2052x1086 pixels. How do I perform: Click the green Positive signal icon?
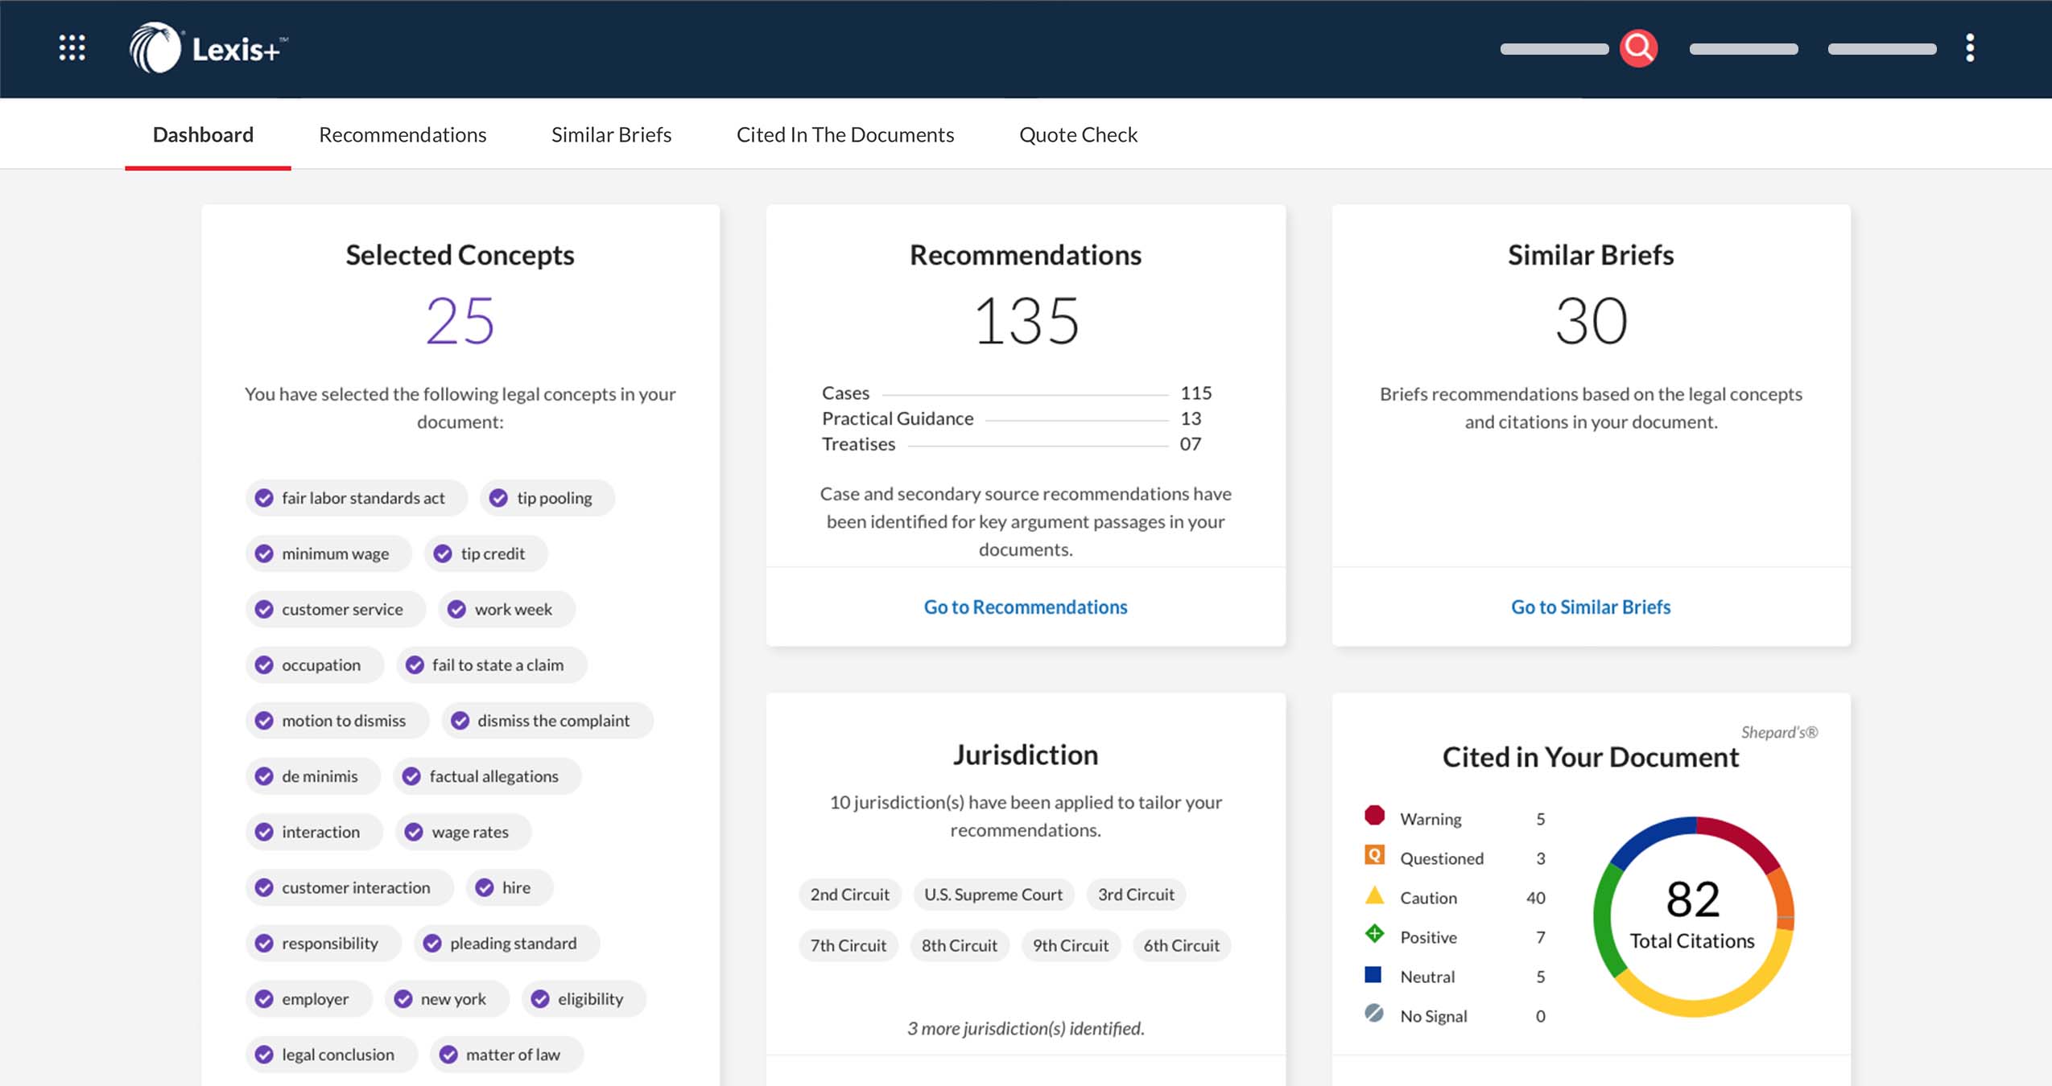[1375, 934]
